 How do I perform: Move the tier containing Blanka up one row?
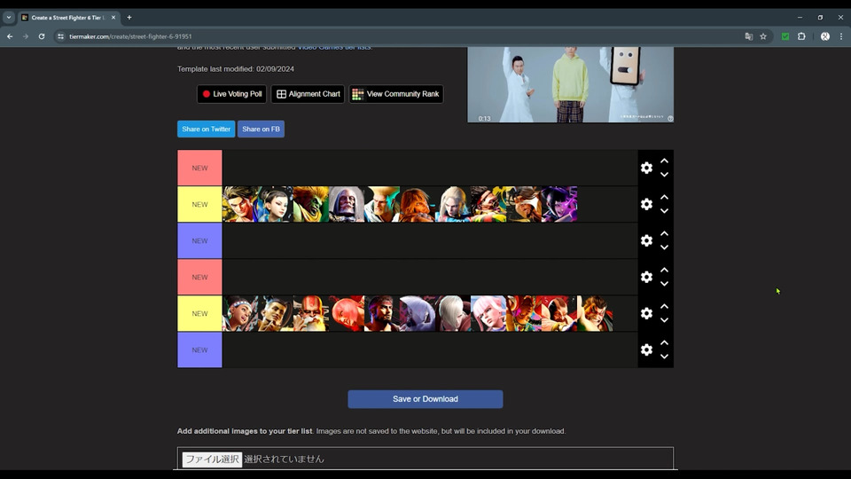point(664,197)
